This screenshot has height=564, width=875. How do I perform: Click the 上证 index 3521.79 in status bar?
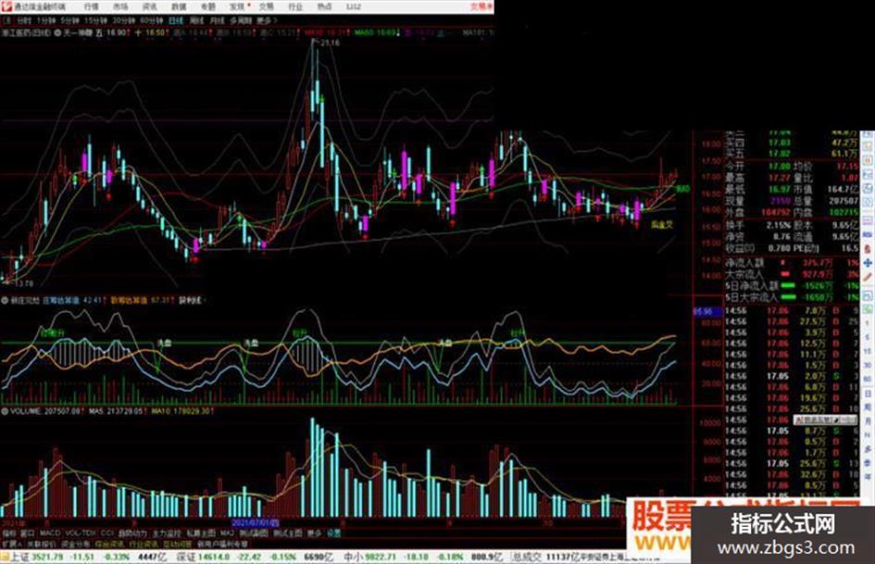48,557
